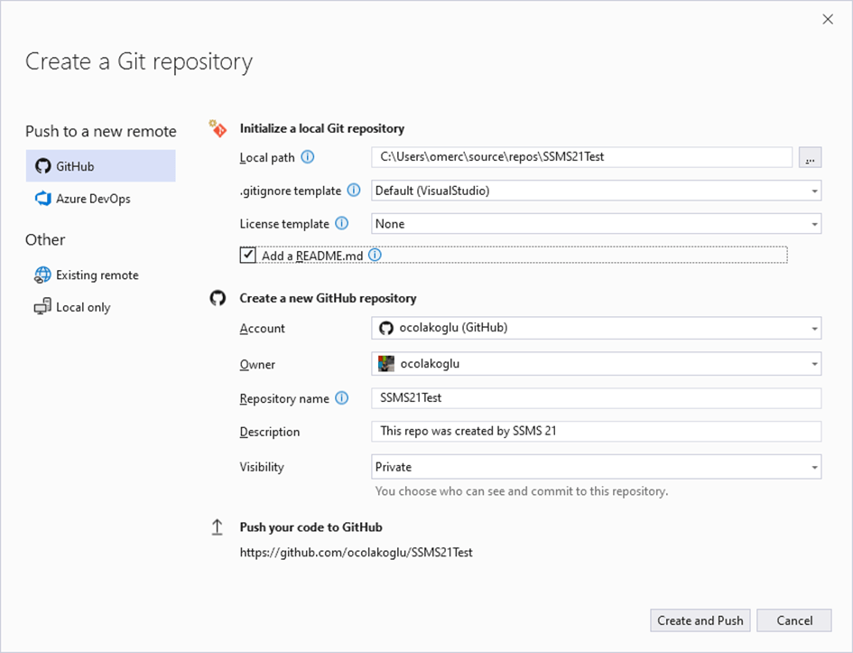Click the .gitignore template info icon

(x=354, y=191)
